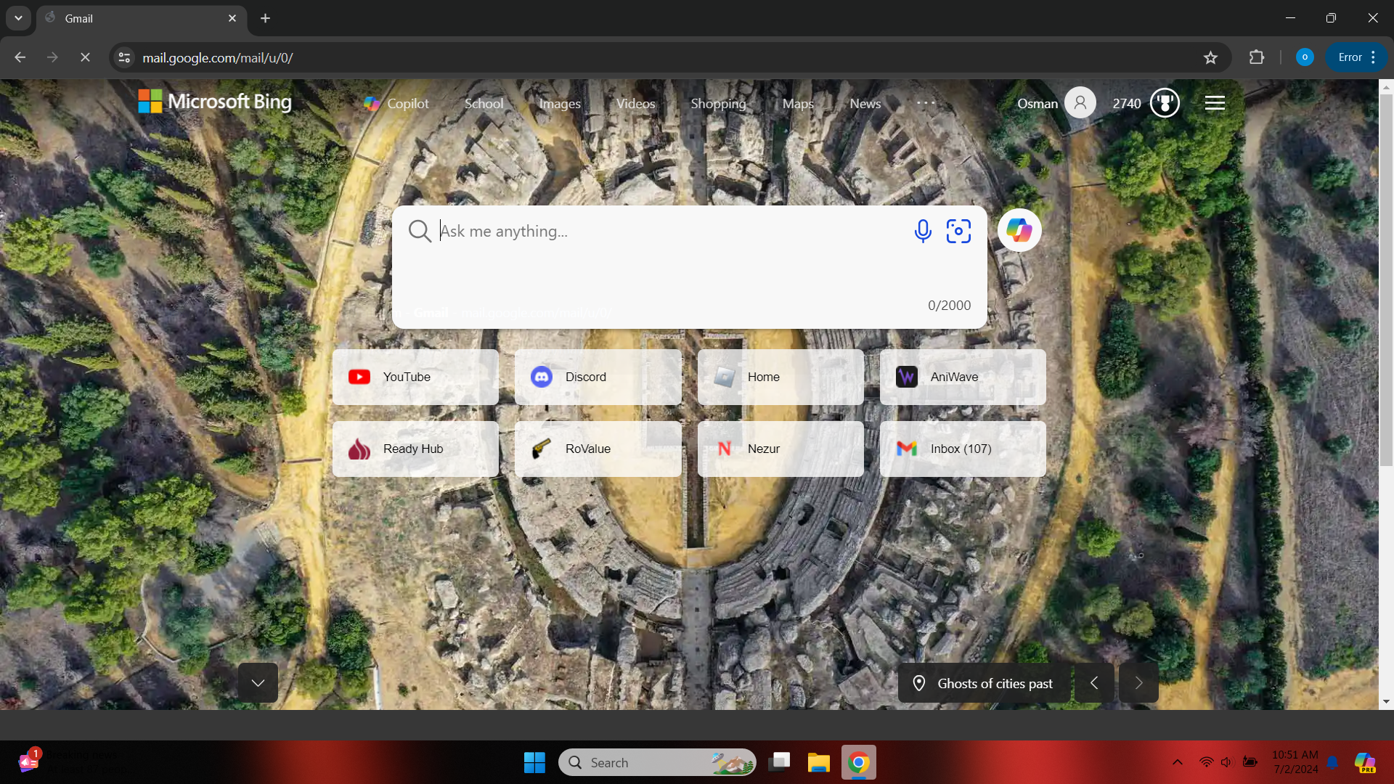The height and width of the screenshot is (784, 1394).
Task: Open the Microsoft Rewards trophy icon
Action: pyautogui.click(x=1165, y=103)
